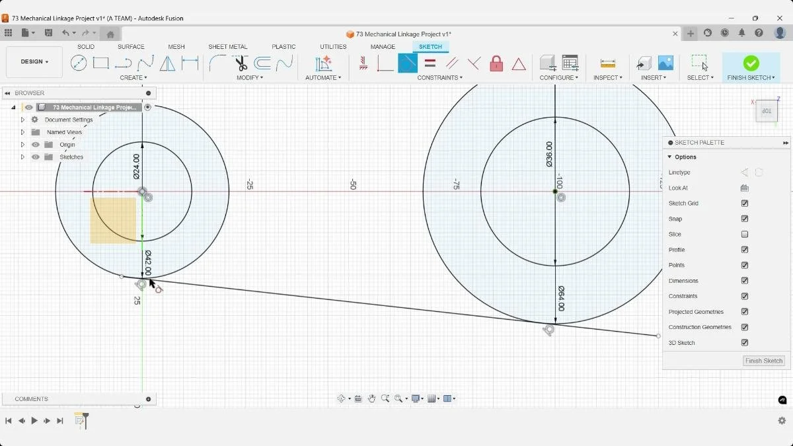Switch to the SURFACE tab
The height and width of the screenshot is (446, 793).
pyautogui.click(x=131, y=47)
